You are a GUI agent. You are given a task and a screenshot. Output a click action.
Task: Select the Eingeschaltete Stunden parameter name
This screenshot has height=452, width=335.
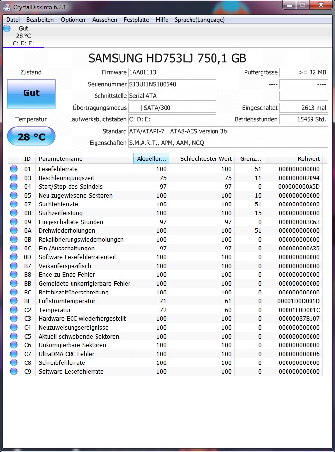tap(71, 222)
